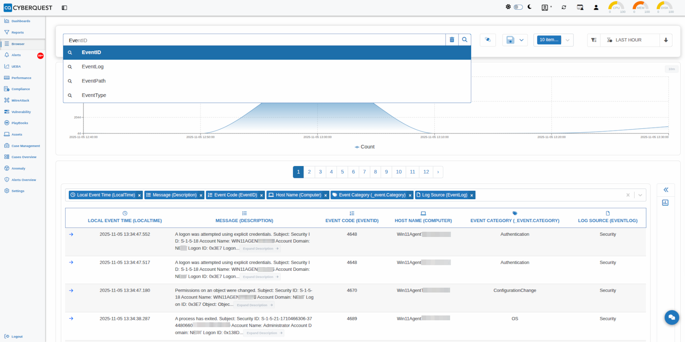Image resolution: width=685 pixels, height=342 pixels.
Task: Go to page 5 of results
Action: [x=342, y=172]
